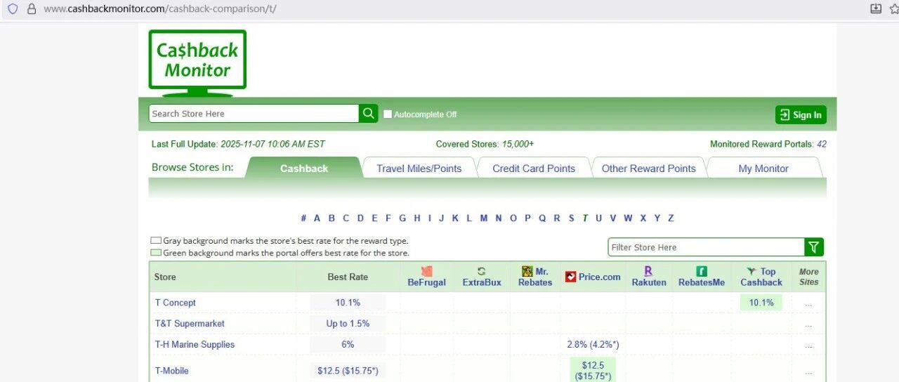This screenshot has height=382, width=899.
Task: Click the green search magnifier button
Action: tap(369, 114)
